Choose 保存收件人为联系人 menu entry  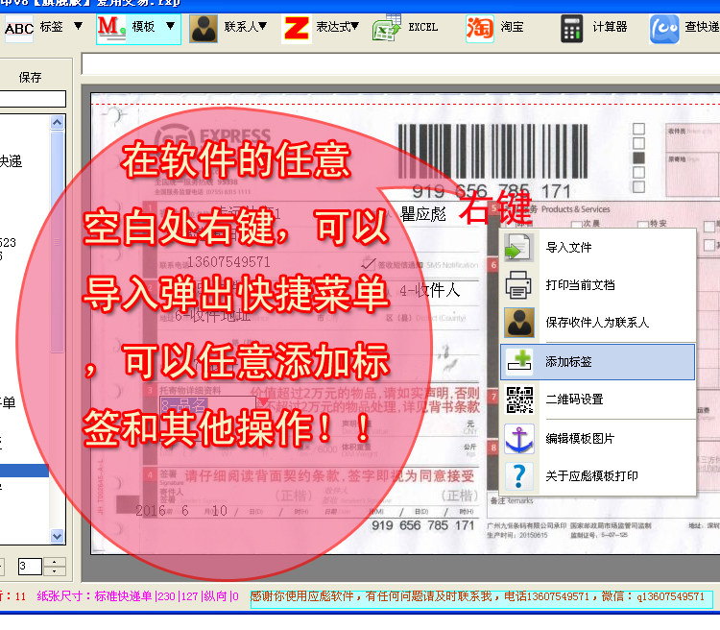(598, 323)
